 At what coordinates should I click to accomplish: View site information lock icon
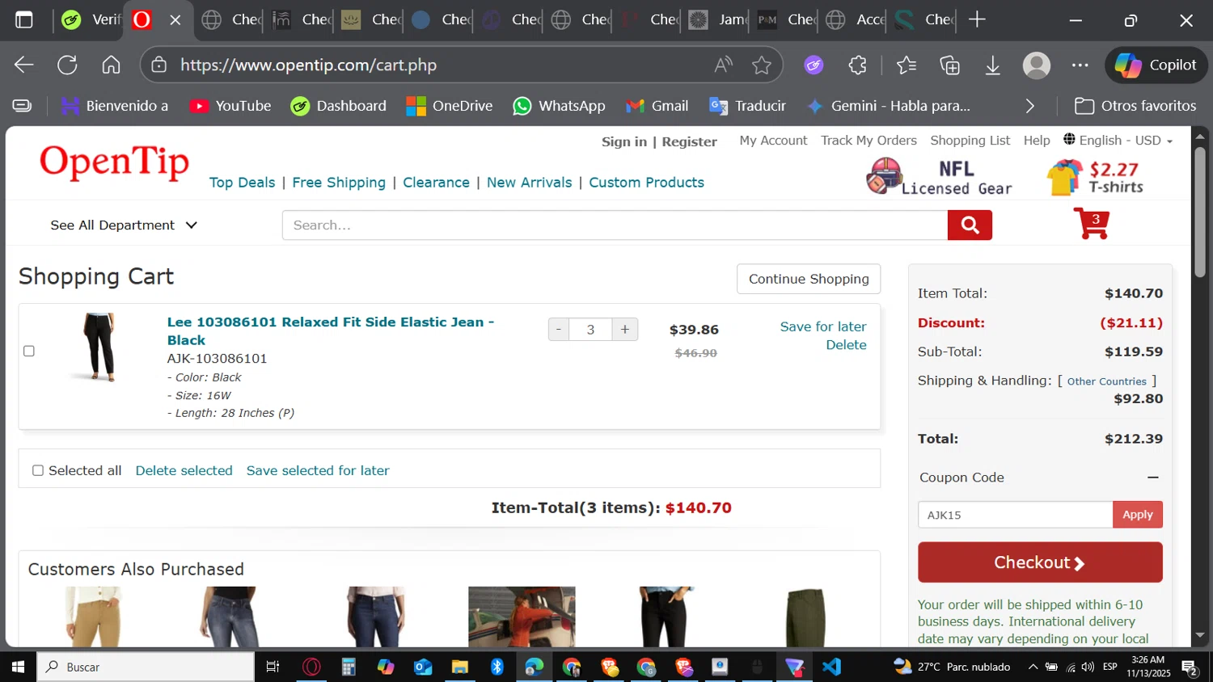(x=159, y=65)
